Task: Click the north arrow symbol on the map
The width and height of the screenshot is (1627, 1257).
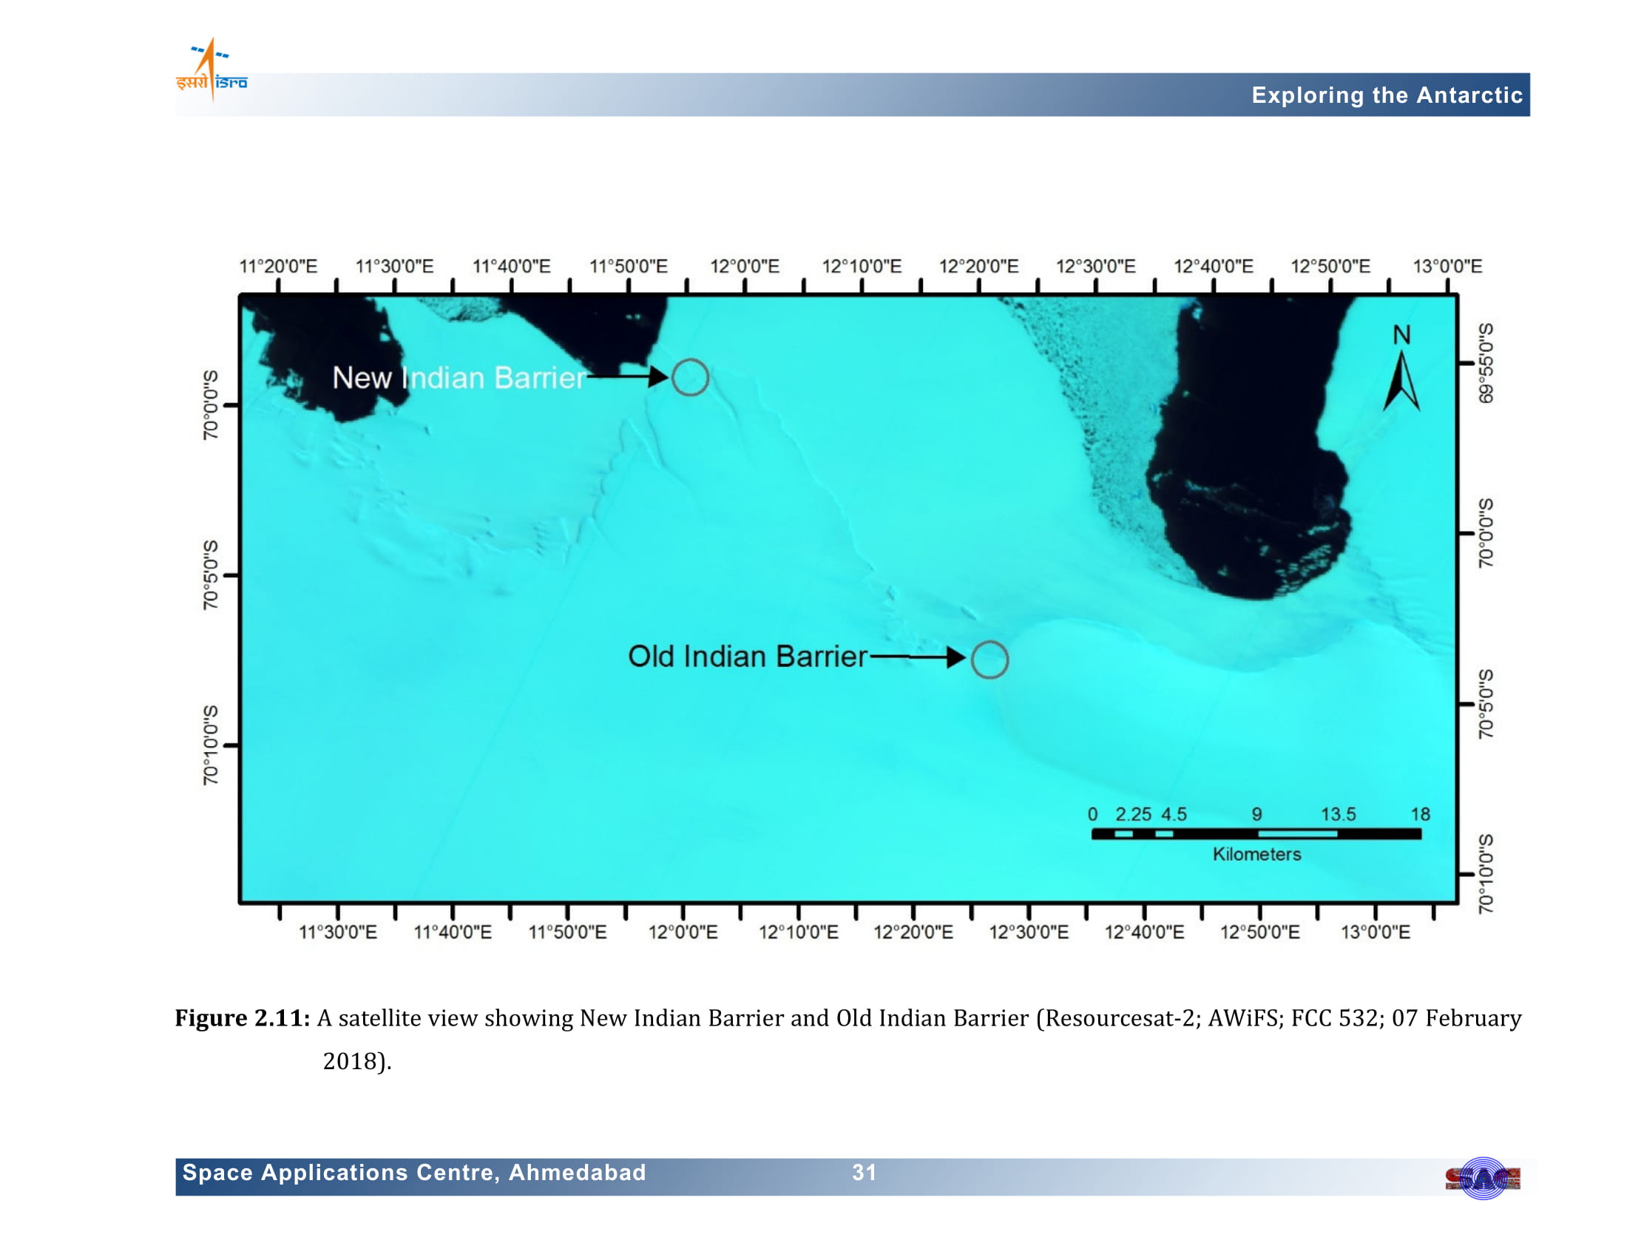Action: (1401, 382)
